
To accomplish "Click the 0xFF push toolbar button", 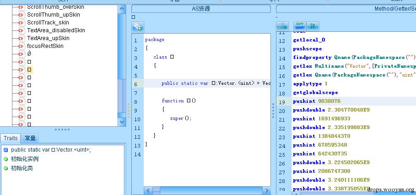I will 300,26.
